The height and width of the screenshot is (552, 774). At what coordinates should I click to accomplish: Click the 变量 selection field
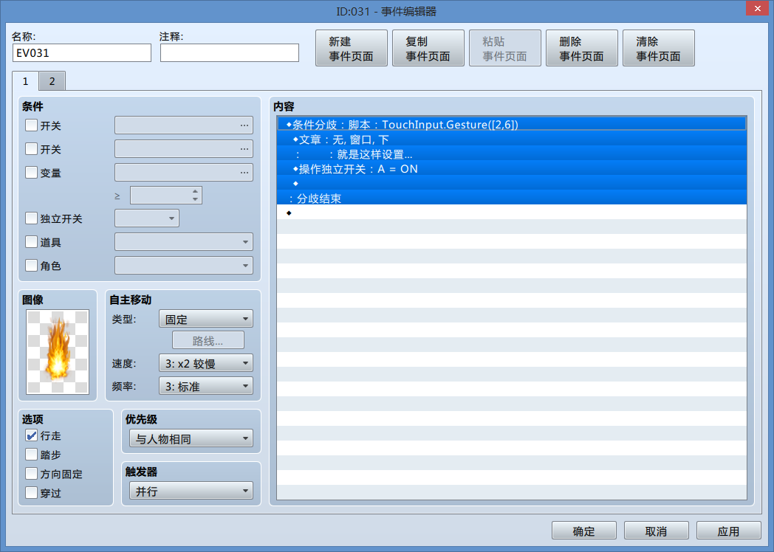pos(184,172)
